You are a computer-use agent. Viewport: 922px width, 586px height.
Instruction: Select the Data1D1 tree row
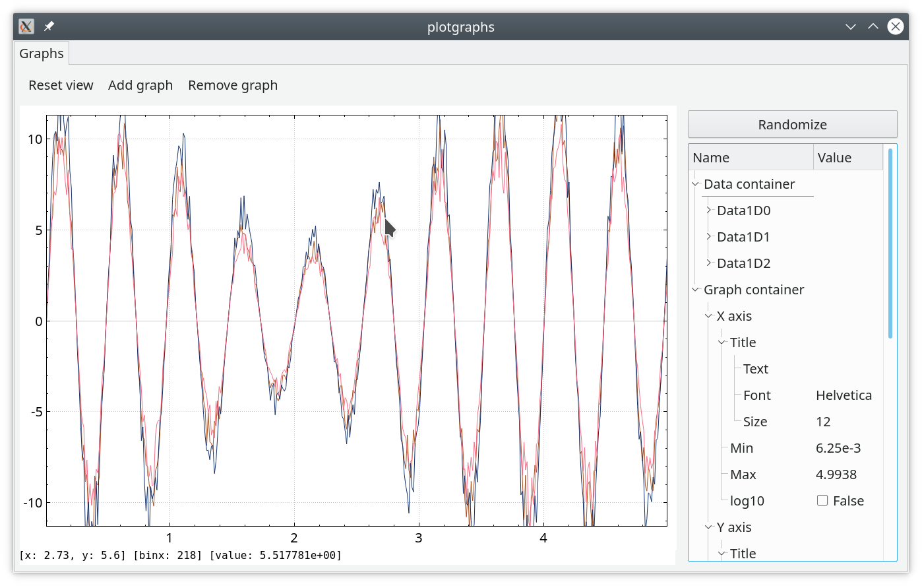pos(744,237)
